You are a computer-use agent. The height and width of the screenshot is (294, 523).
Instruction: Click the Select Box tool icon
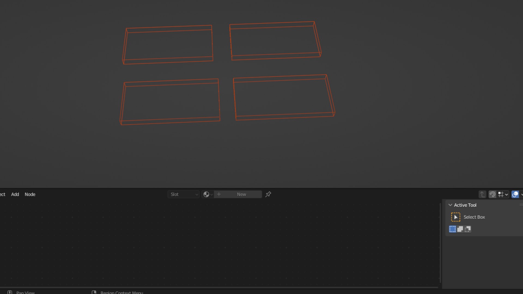[455, 217]
